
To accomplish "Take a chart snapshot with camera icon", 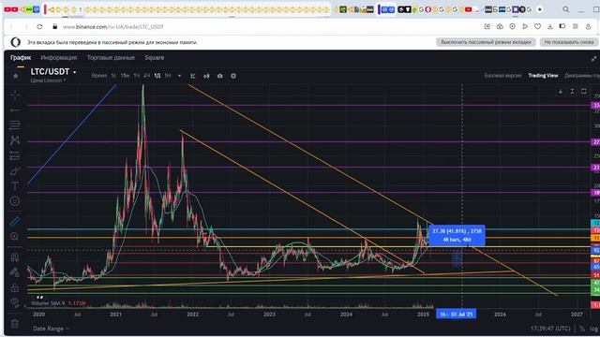I will coord(220,76).
